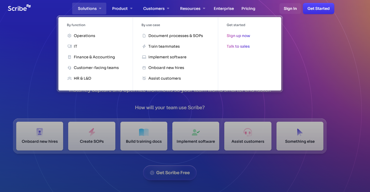Click the Get Started button
The height and width of the screenshot is (192, 370).
(x=318, y=9)
